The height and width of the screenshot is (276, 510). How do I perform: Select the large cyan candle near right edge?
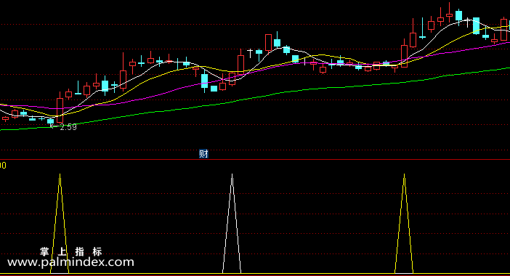(x=476, y=25)
